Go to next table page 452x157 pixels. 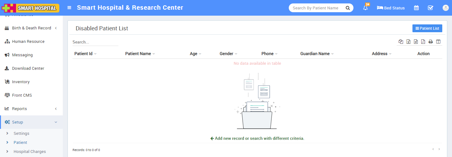point(439,149)
